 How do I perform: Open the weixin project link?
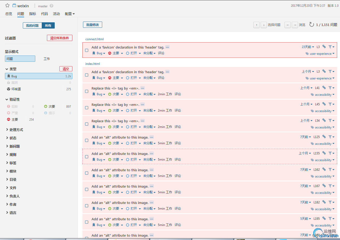point(23,6)
